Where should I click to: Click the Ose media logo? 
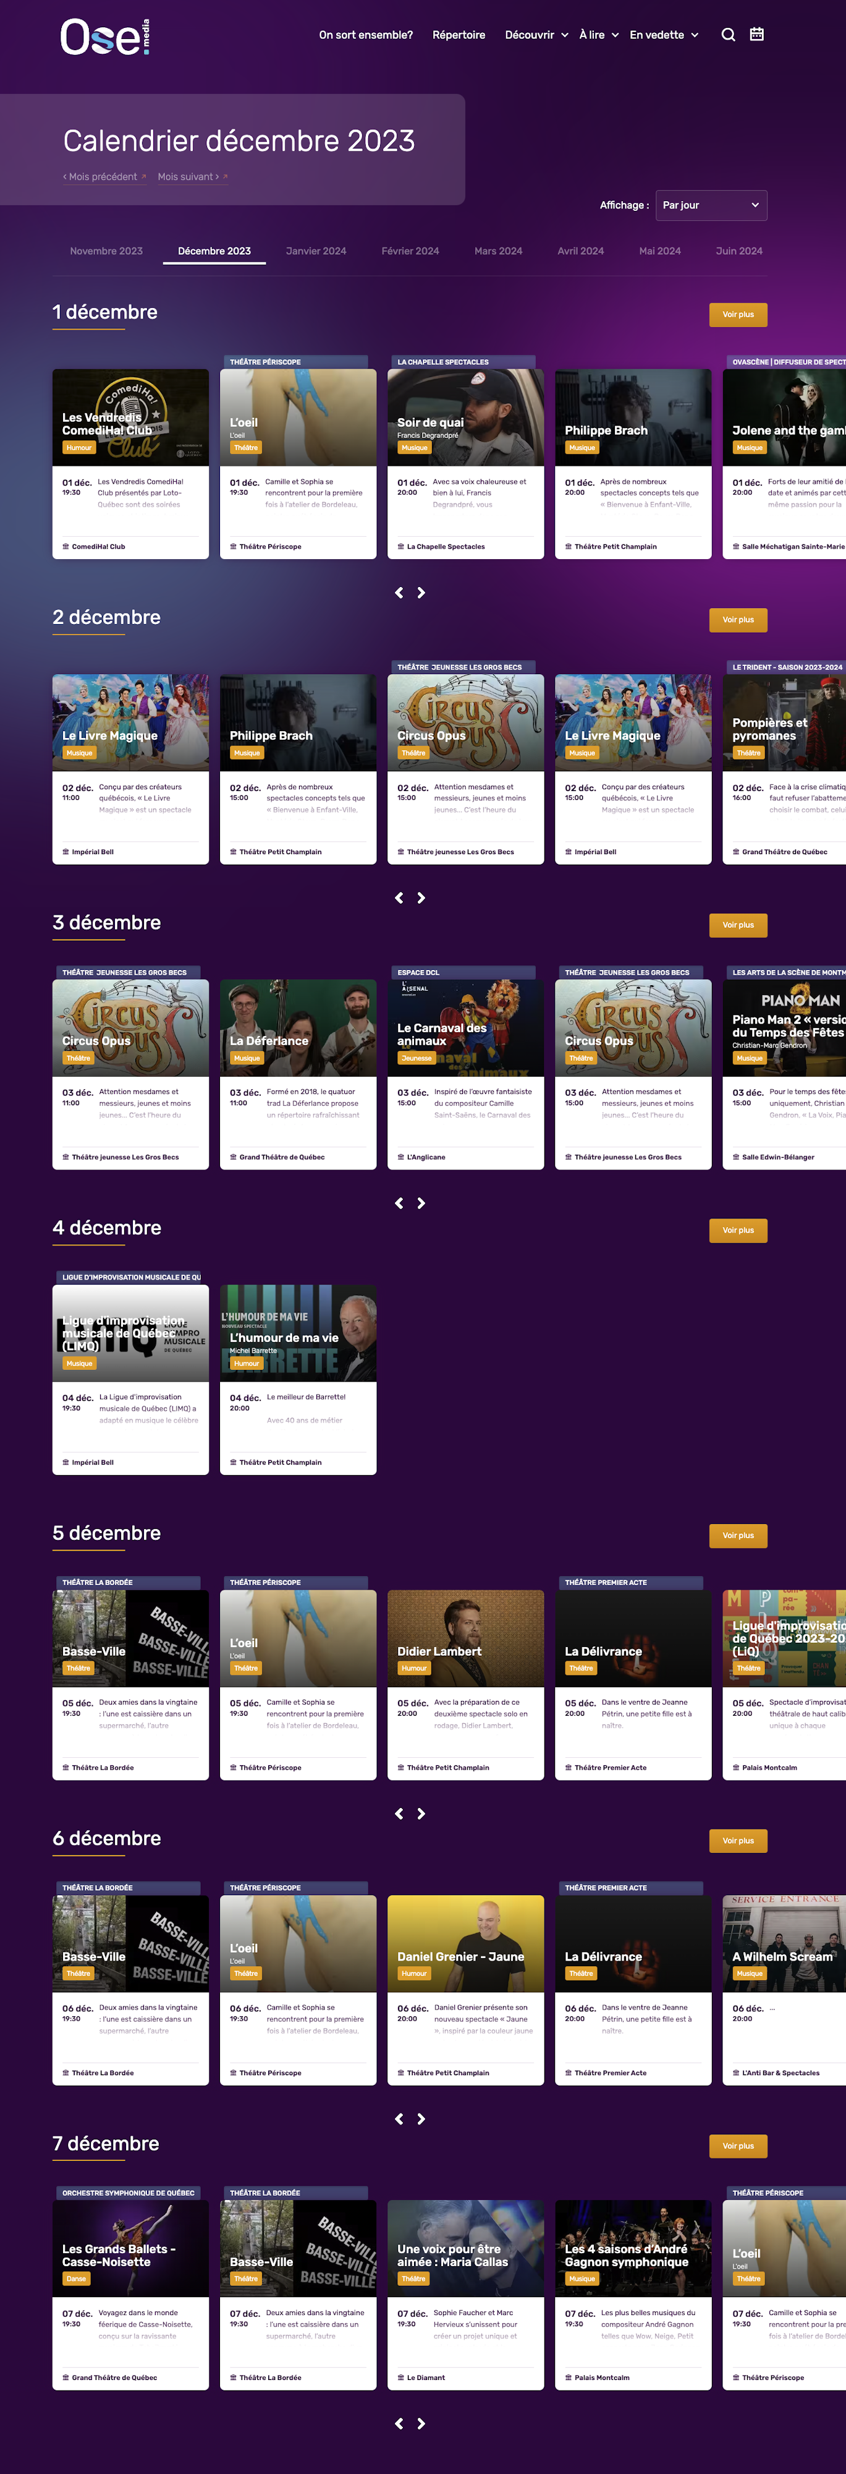tap(106, 38)
